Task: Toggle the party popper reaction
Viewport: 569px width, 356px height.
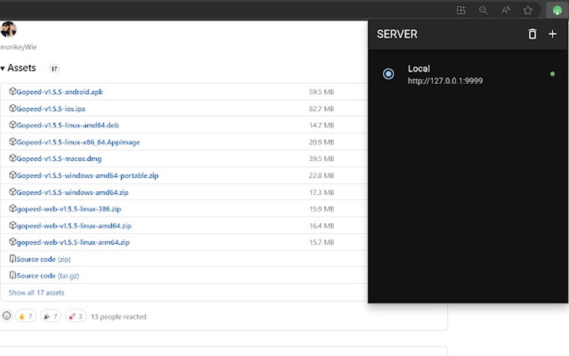Action: (51, 316)
